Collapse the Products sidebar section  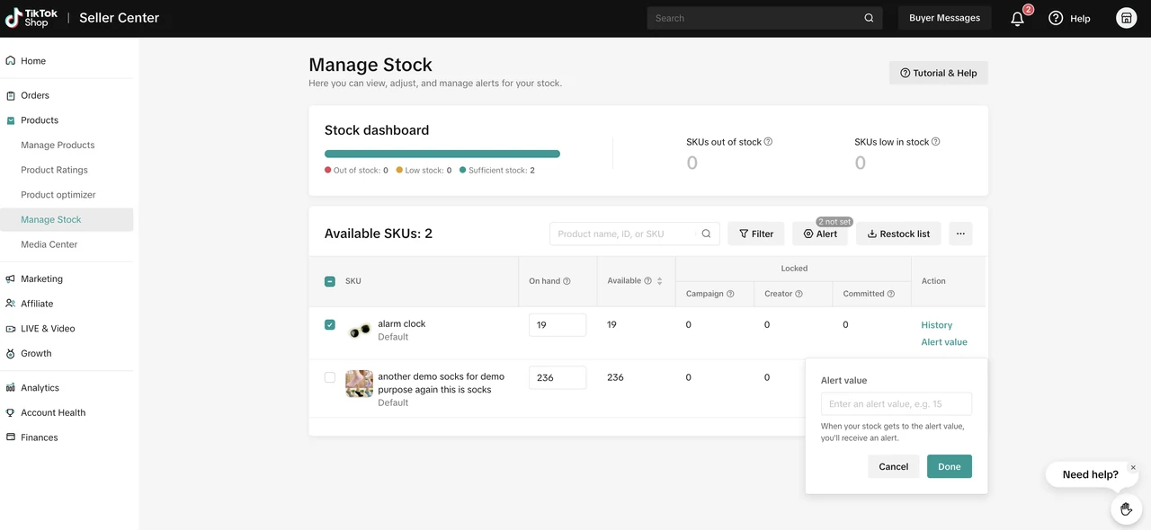coord(40,120)
